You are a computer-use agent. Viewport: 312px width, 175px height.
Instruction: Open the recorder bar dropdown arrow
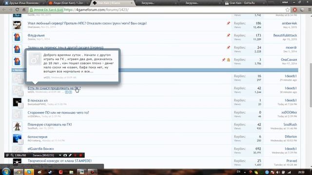60,155
